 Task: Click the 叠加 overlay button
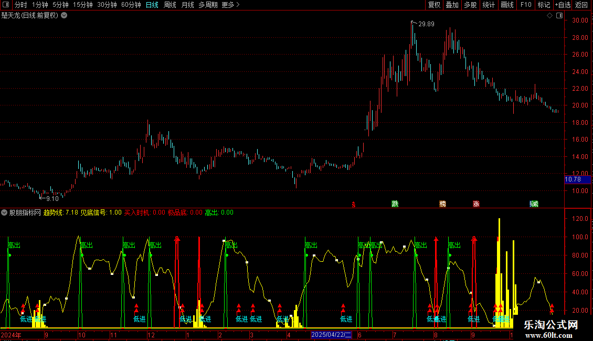(x=452, y=5)
